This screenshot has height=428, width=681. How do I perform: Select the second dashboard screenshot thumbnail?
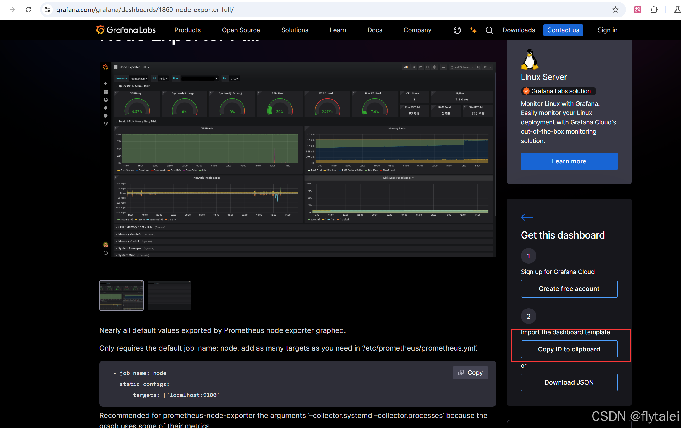169,295
